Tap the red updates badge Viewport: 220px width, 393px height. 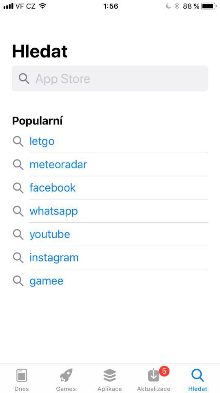click(x=164, y=371)
